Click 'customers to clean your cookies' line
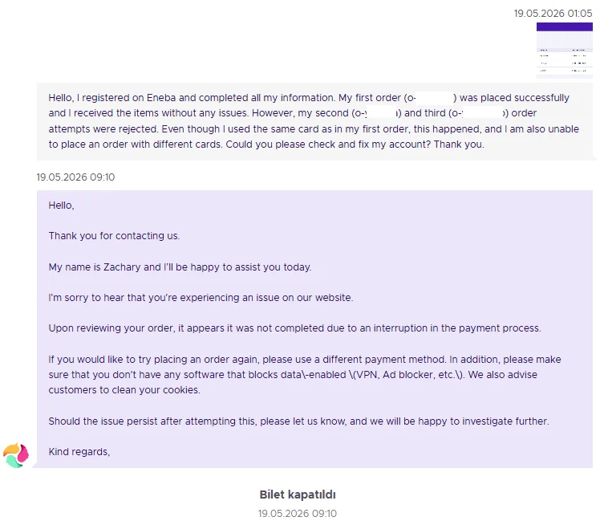The height and width of the screenshot is (521, 600). (124, 390)
